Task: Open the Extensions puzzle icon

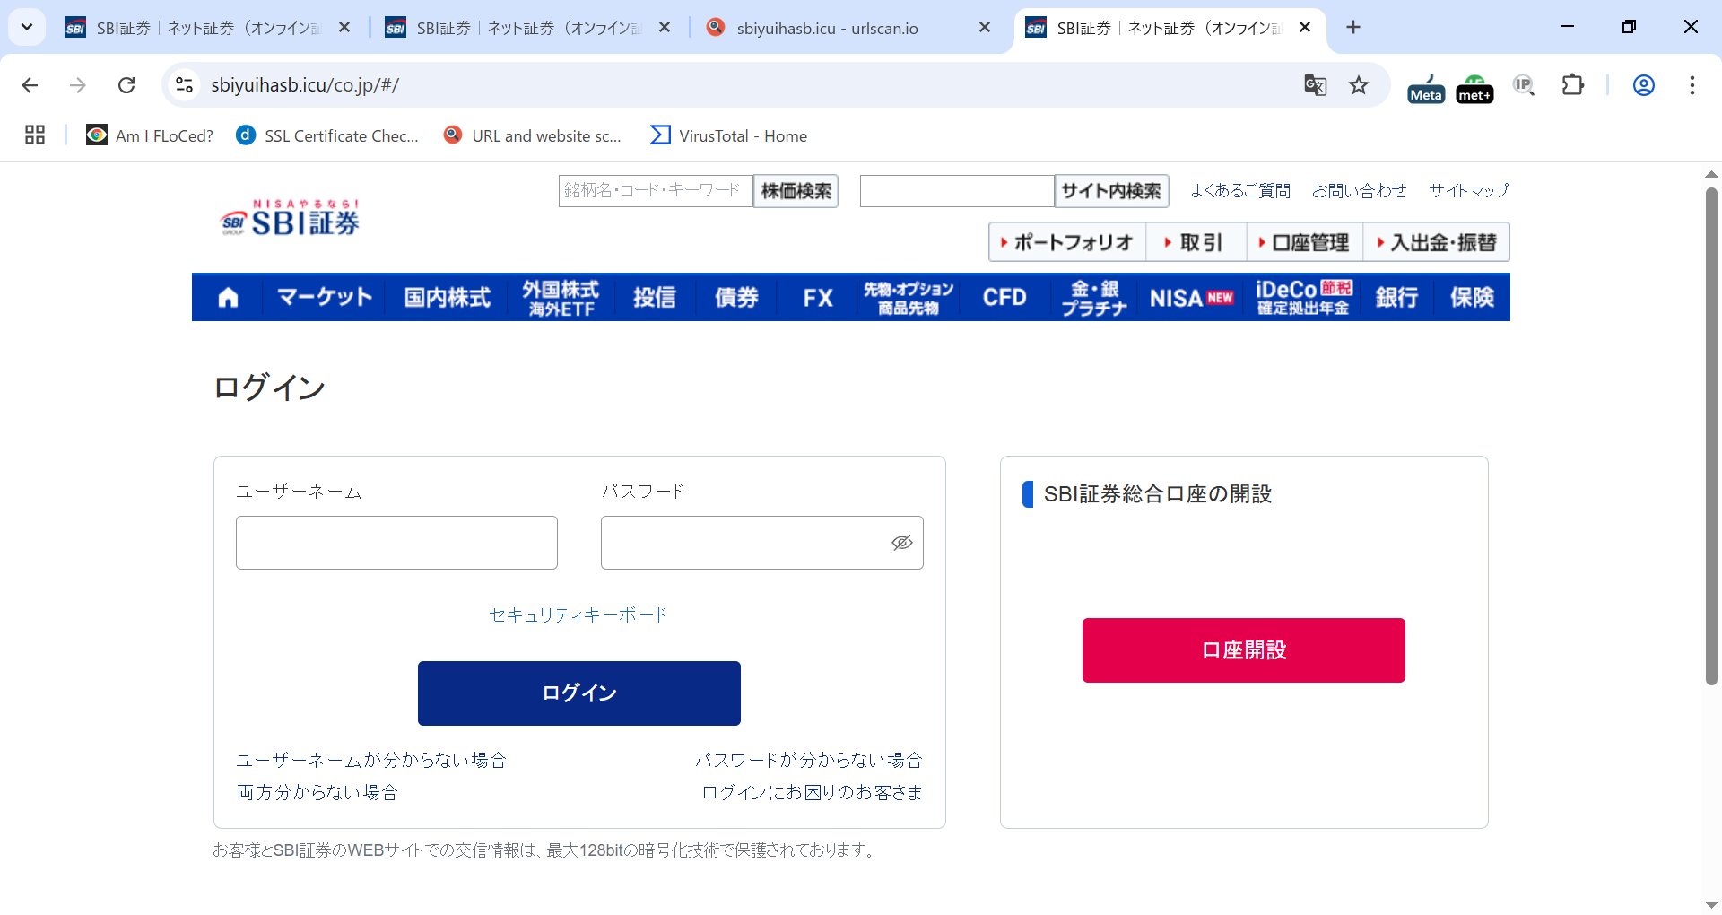Action: pyautogui.click(x=1572, y=85)
